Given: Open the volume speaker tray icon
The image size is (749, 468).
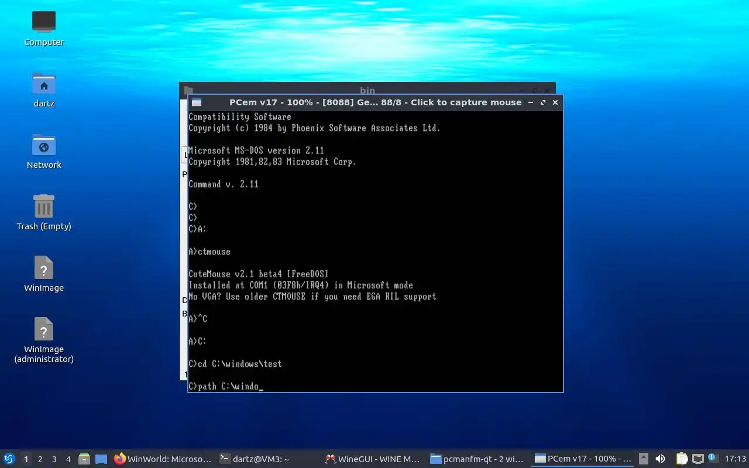Looking at the screenshot, I should click(x=660, y=459).
